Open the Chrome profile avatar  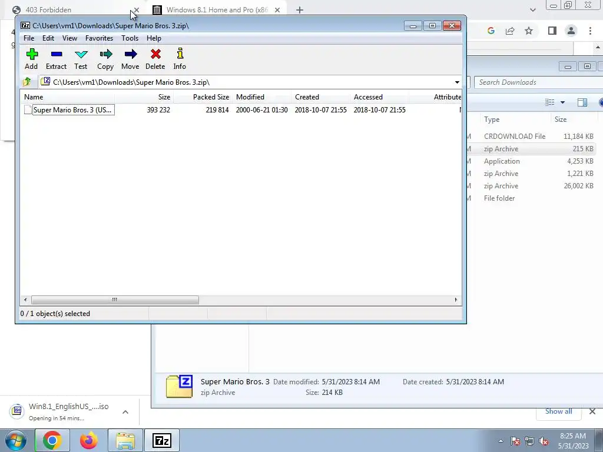coord(571,31)
